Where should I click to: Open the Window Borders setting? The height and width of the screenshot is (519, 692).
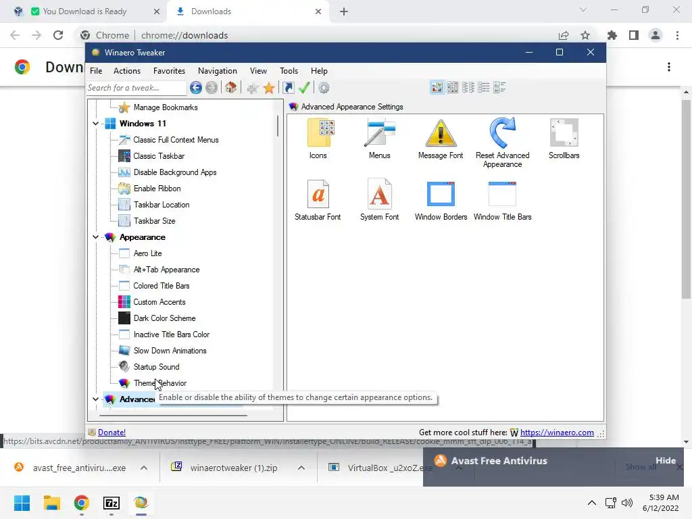[x=441, y=200]
